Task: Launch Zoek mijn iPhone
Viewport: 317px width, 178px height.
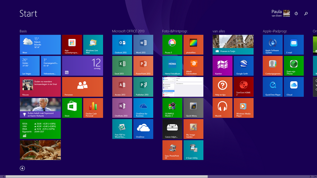Action: (x=293, y=66)
